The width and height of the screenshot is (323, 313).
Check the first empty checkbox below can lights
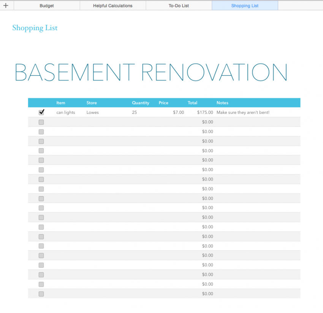pyautogui.click(x=41, y=122)
